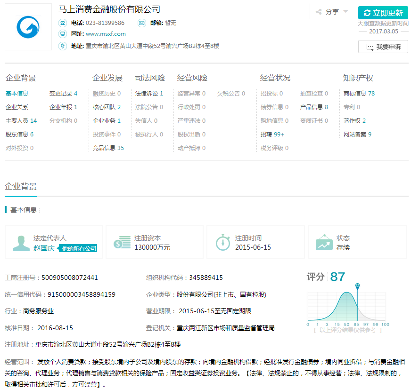Select 基本信息 in the navigation
The height and width of the screenshot is (389, 411).
tap(17, 94)
